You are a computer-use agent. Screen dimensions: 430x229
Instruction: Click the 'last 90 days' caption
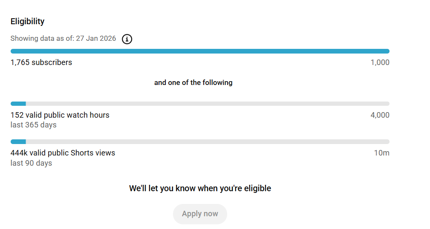[31, 163]
